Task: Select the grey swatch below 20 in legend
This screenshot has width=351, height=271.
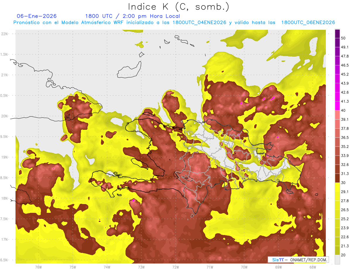Action: coord(337,260)
